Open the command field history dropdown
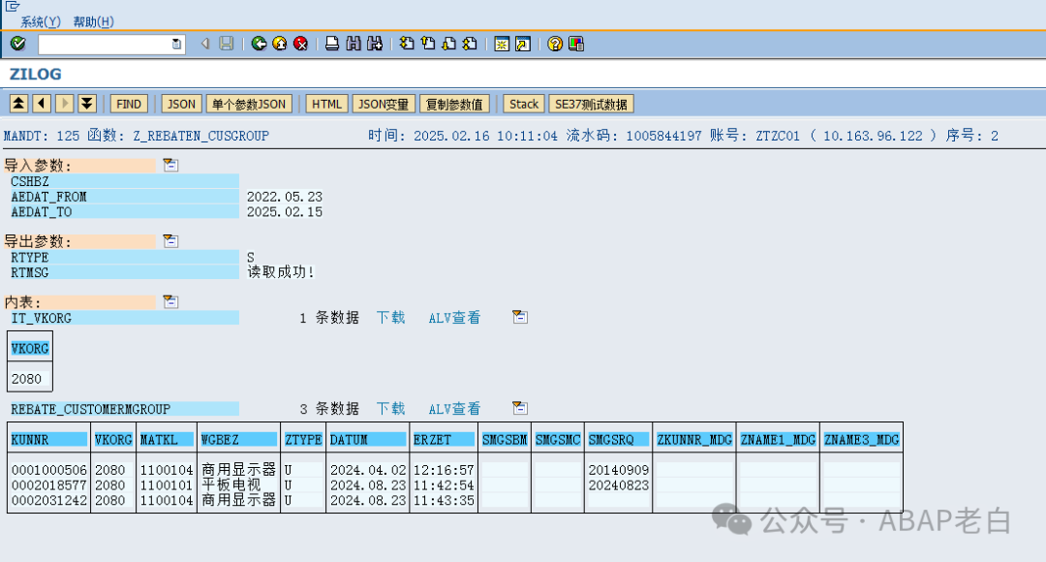This screenshot has height=562, width=1046. 177,44
